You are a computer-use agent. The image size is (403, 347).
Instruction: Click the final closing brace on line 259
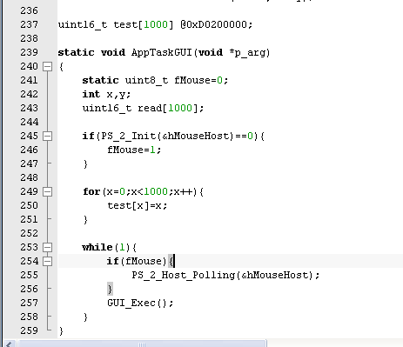pyautogui.click(x=61, y=331)
